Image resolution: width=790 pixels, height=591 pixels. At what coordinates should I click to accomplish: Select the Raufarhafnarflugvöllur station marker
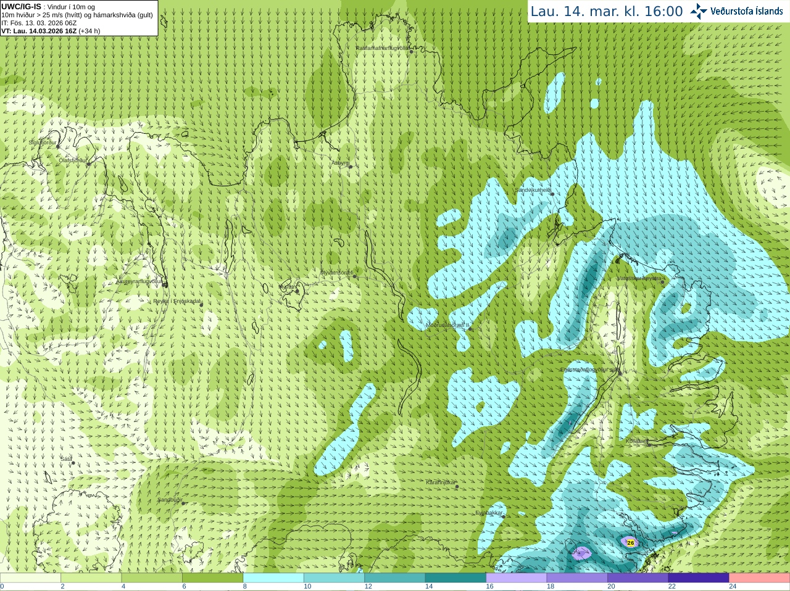click(412, 52)
